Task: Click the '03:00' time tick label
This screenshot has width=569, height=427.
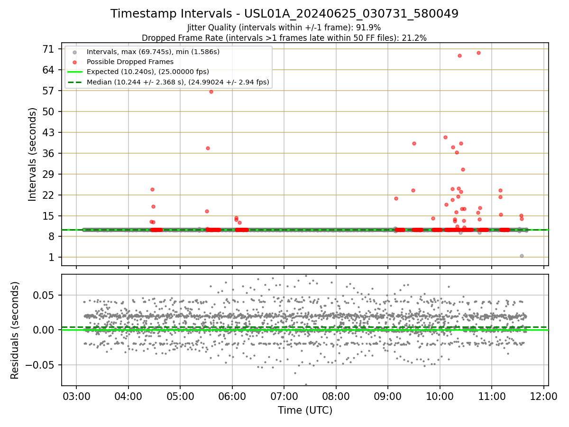Action: coord(76,397)
